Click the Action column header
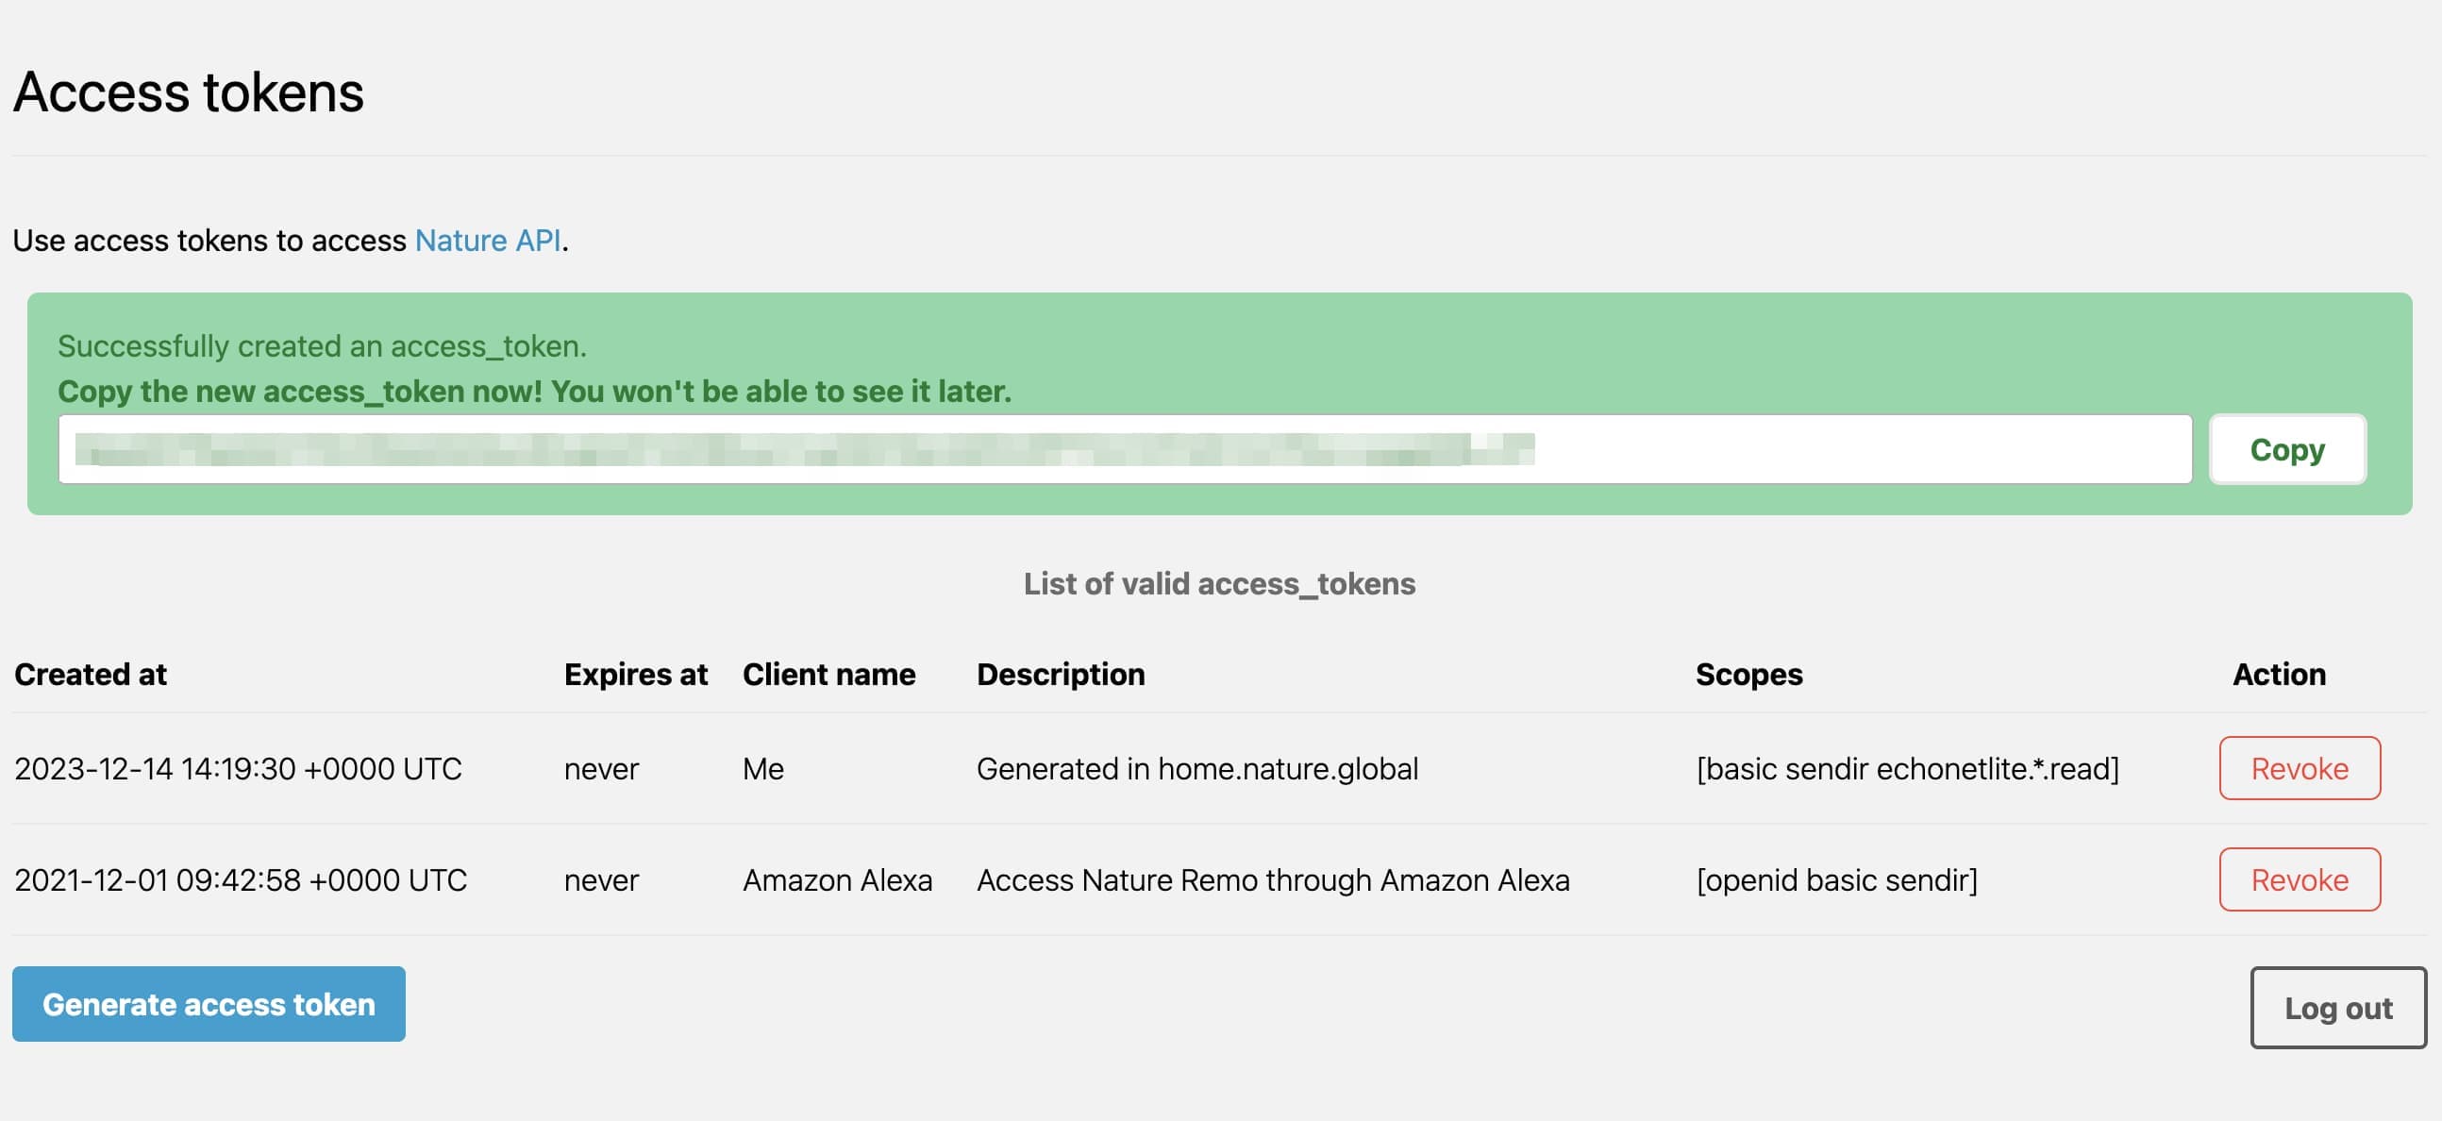 [2278, 675]
